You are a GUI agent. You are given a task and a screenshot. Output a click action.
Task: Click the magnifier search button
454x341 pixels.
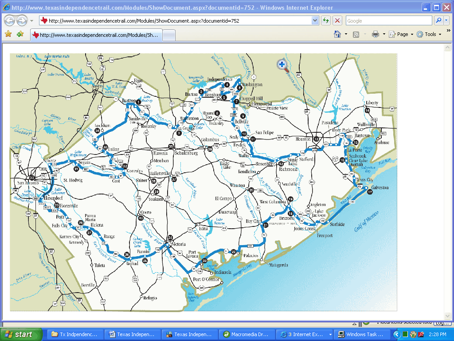point(438,21)
